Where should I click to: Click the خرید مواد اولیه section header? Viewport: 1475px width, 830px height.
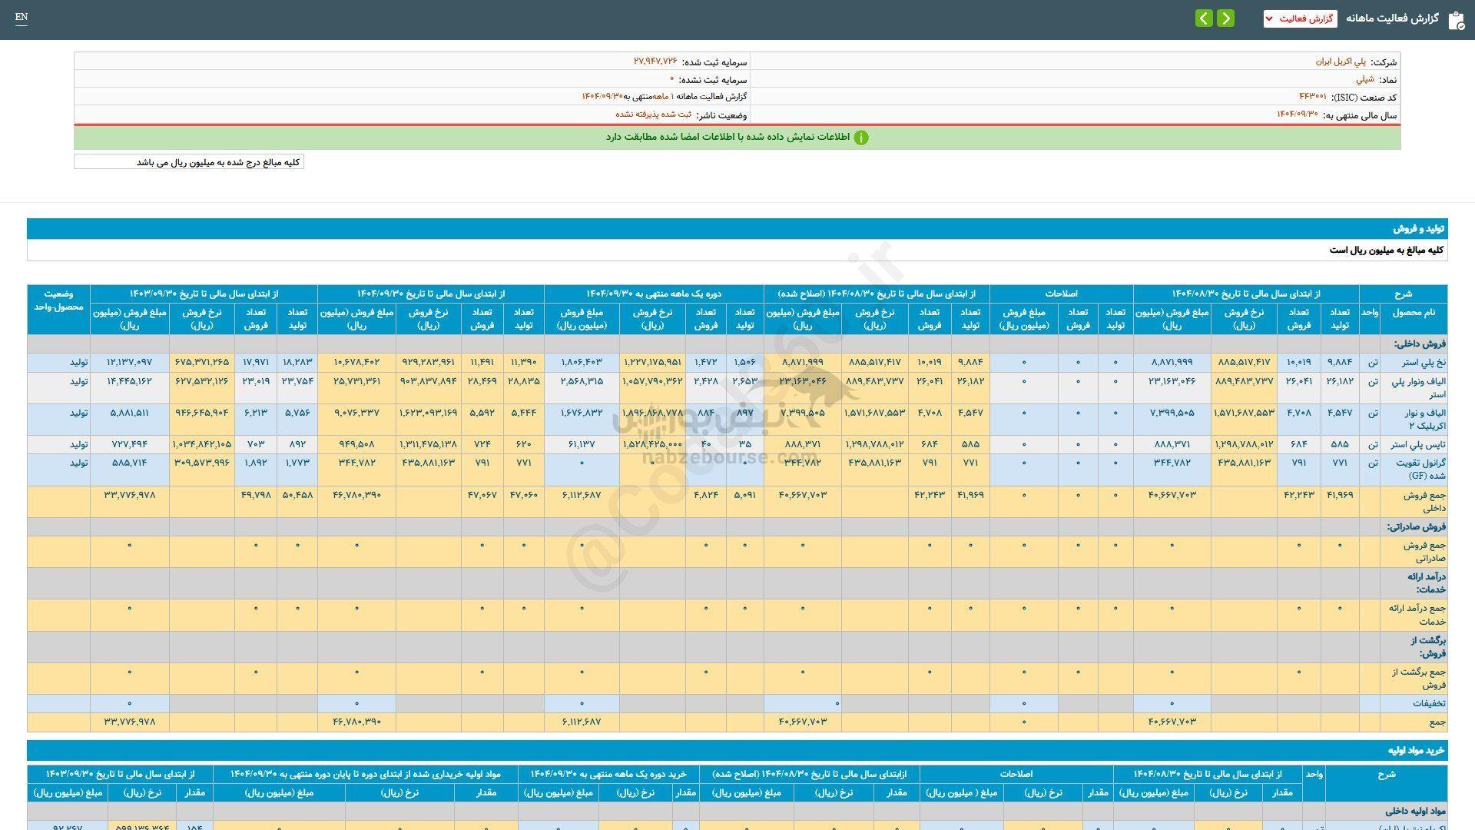click(1416, 750)
